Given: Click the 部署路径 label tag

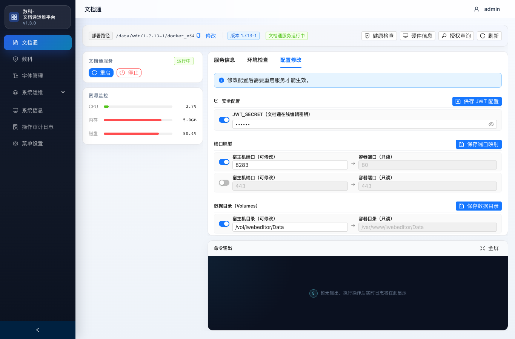Looking at the screenshot, I should coord(101,36).
